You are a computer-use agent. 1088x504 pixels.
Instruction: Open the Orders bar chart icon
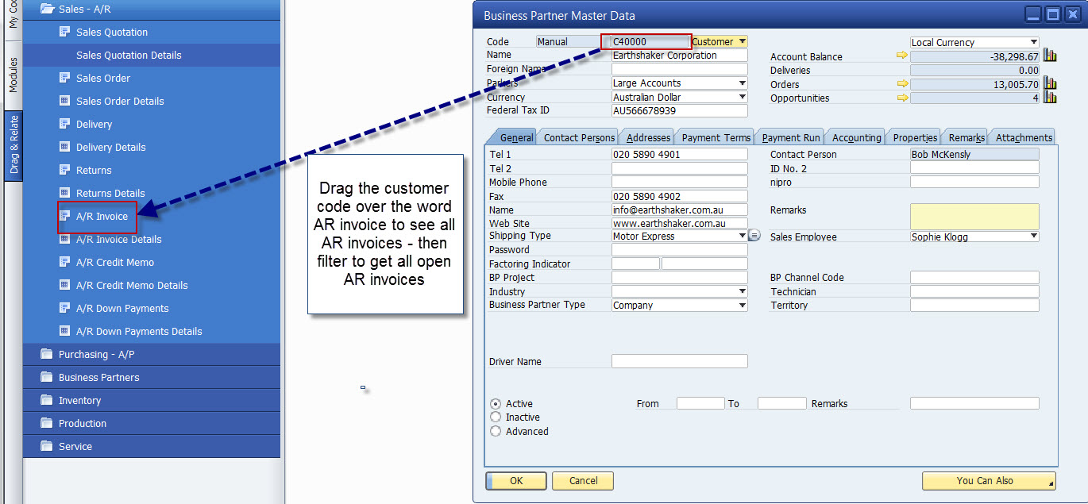(1050, 83)
